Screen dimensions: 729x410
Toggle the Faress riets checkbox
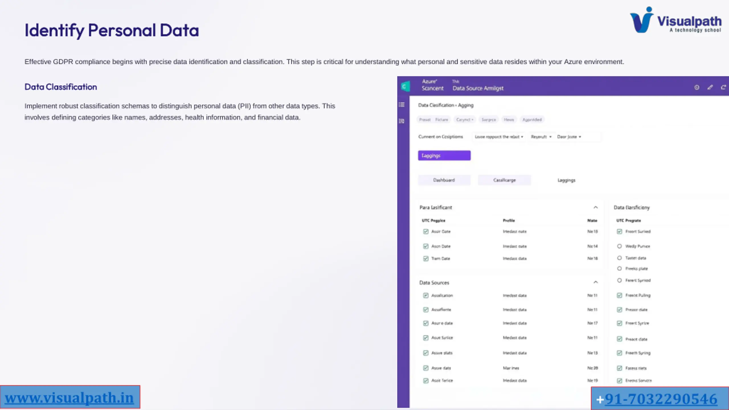(619, 368)
